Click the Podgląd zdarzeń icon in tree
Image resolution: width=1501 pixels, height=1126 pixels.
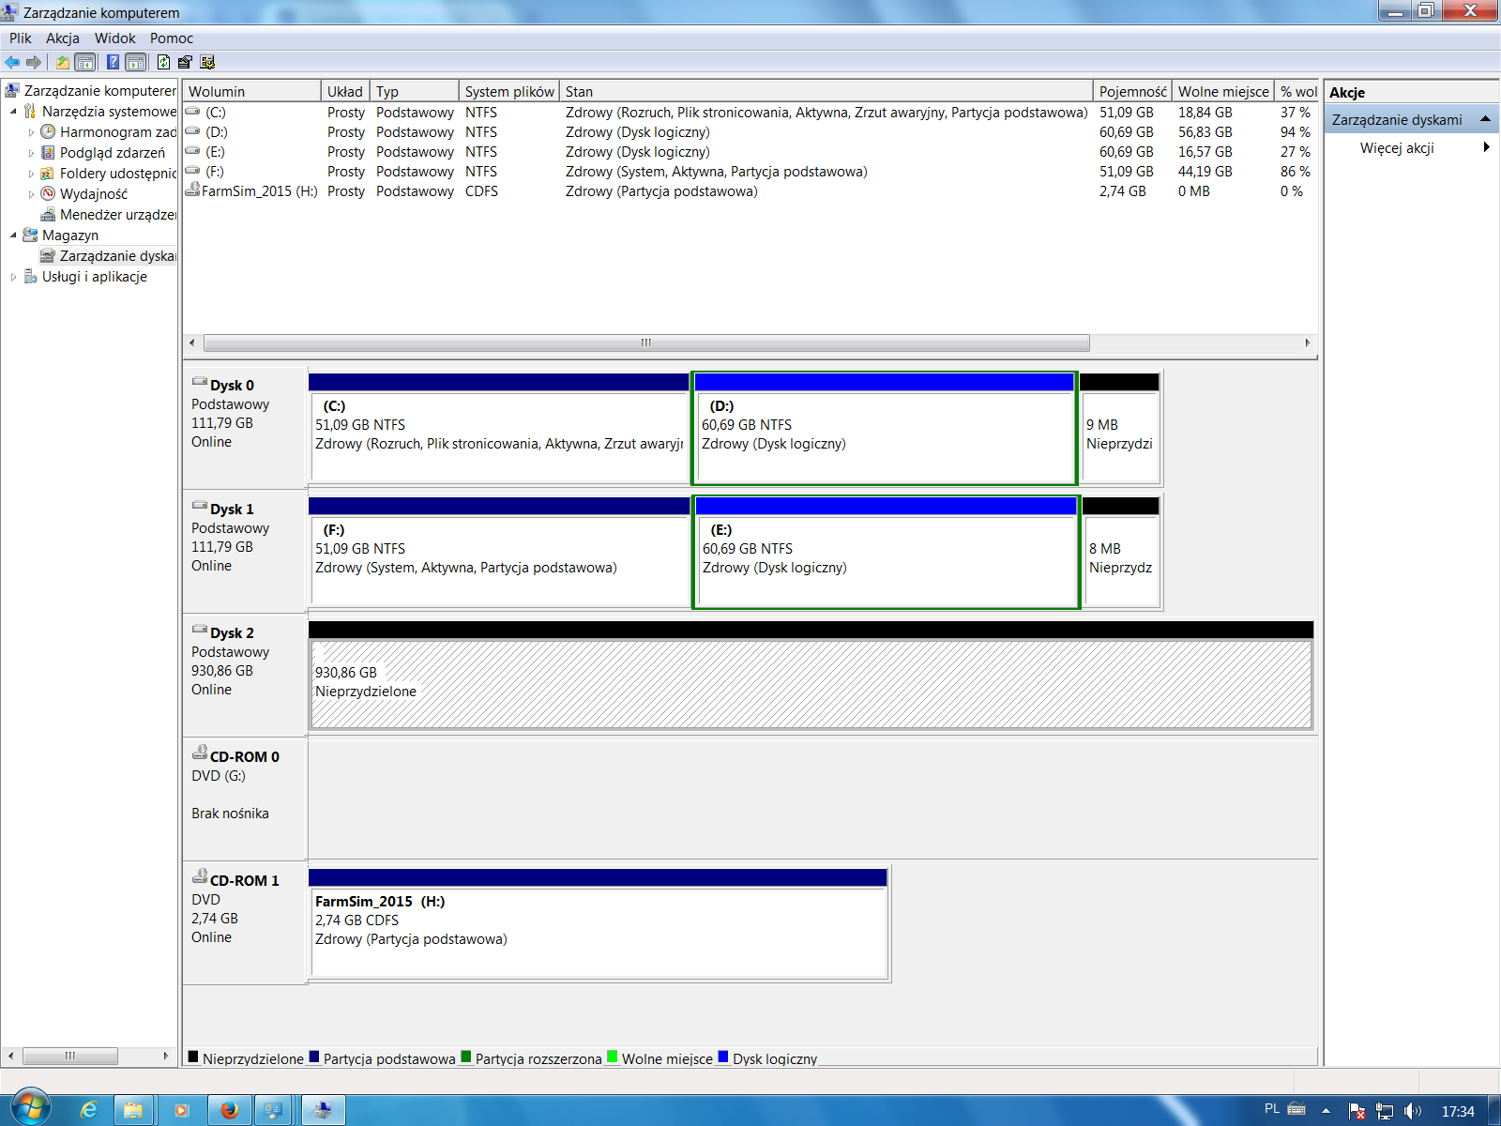tap(48, 153)
